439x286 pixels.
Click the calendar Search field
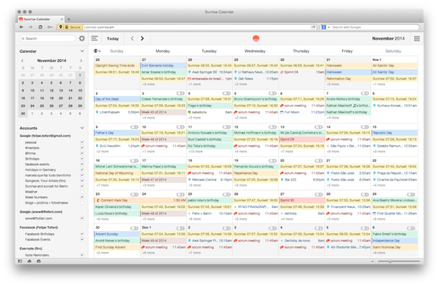[48, 38]
